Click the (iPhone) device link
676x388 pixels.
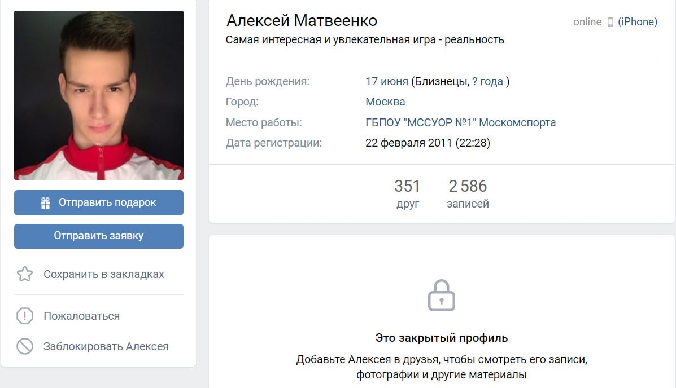[x=638, y=22]
